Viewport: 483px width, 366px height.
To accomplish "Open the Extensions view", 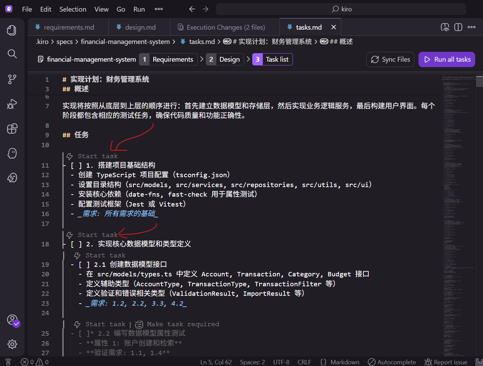I will [x=12, y=128].
